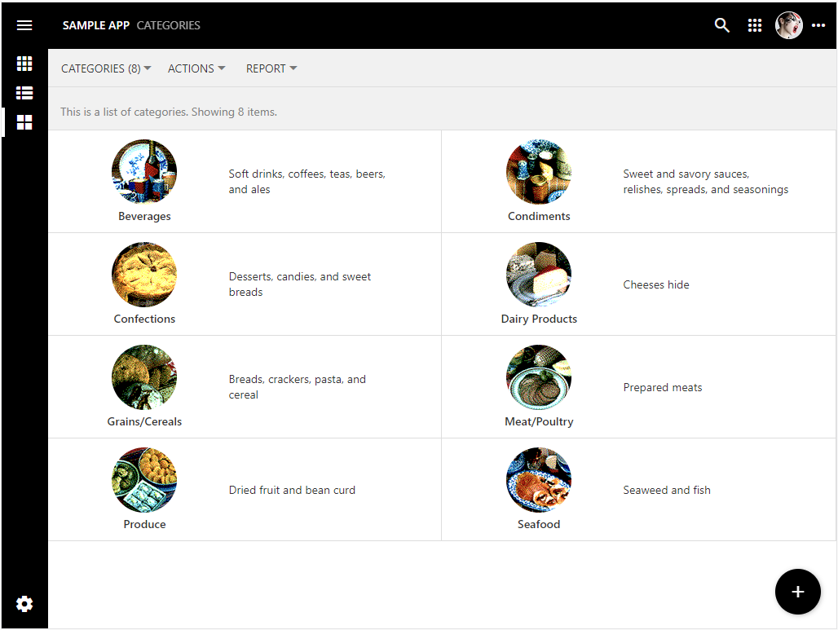
Task: Open the Grains/Cereals category image
Action: tap(144, 377)
